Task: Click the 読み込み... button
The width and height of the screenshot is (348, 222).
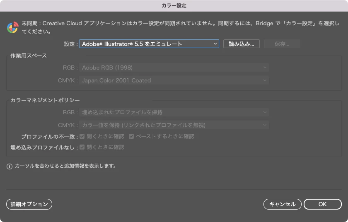Action: [x=241, y=44]
